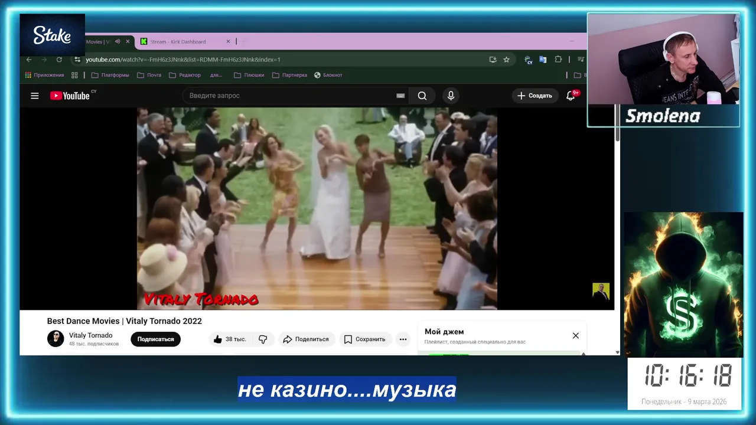756x425 pixels.
Task: Dislike the video with thumbs down
Action: pyautogui.click(x=263, y=339)
